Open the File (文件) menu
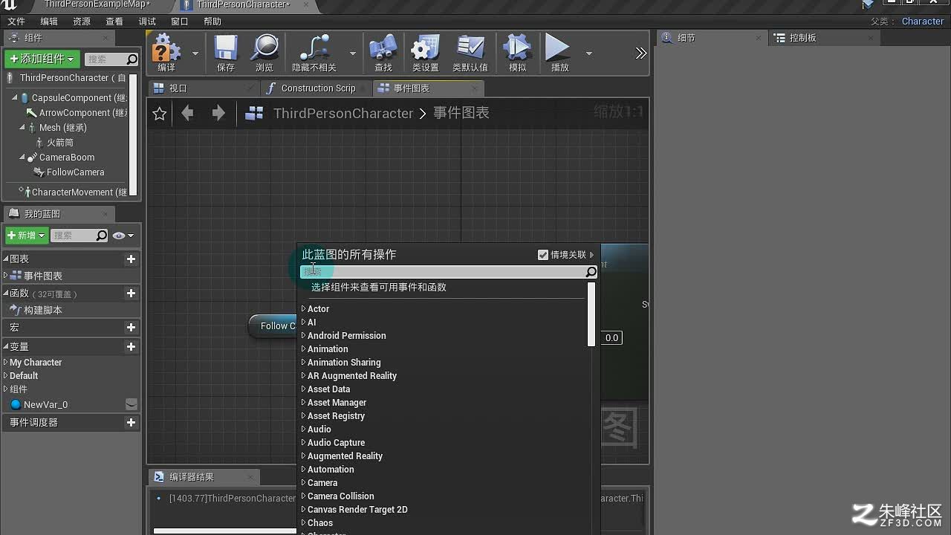951x535 pixels. tap(16, 22)
